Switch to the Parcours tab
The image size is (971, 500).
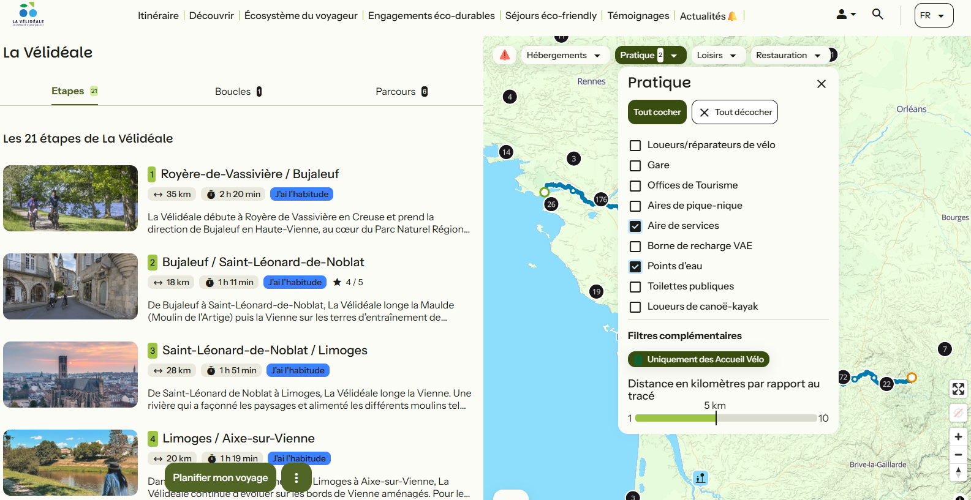click(x=402, y=91)
